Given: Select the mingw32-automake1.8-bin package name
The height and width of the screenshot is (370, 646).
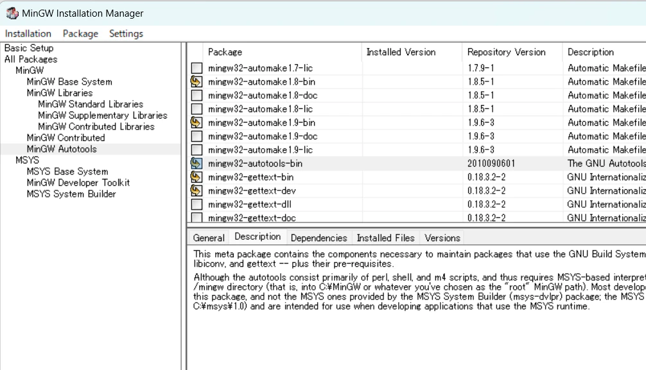Looking at the screenshot, I should 261,81.
